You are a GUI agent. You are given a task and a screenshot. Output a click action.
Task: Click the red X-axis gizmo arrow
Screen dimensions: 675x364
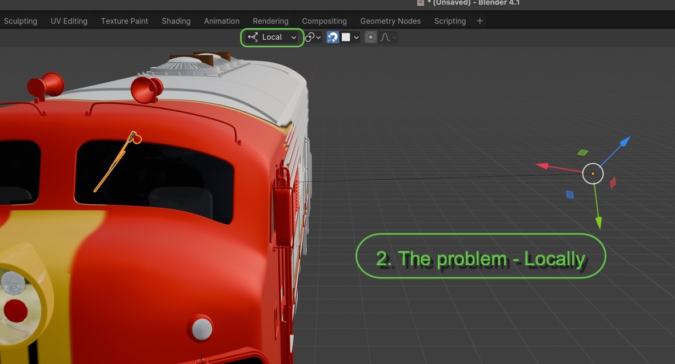(542, 165)
